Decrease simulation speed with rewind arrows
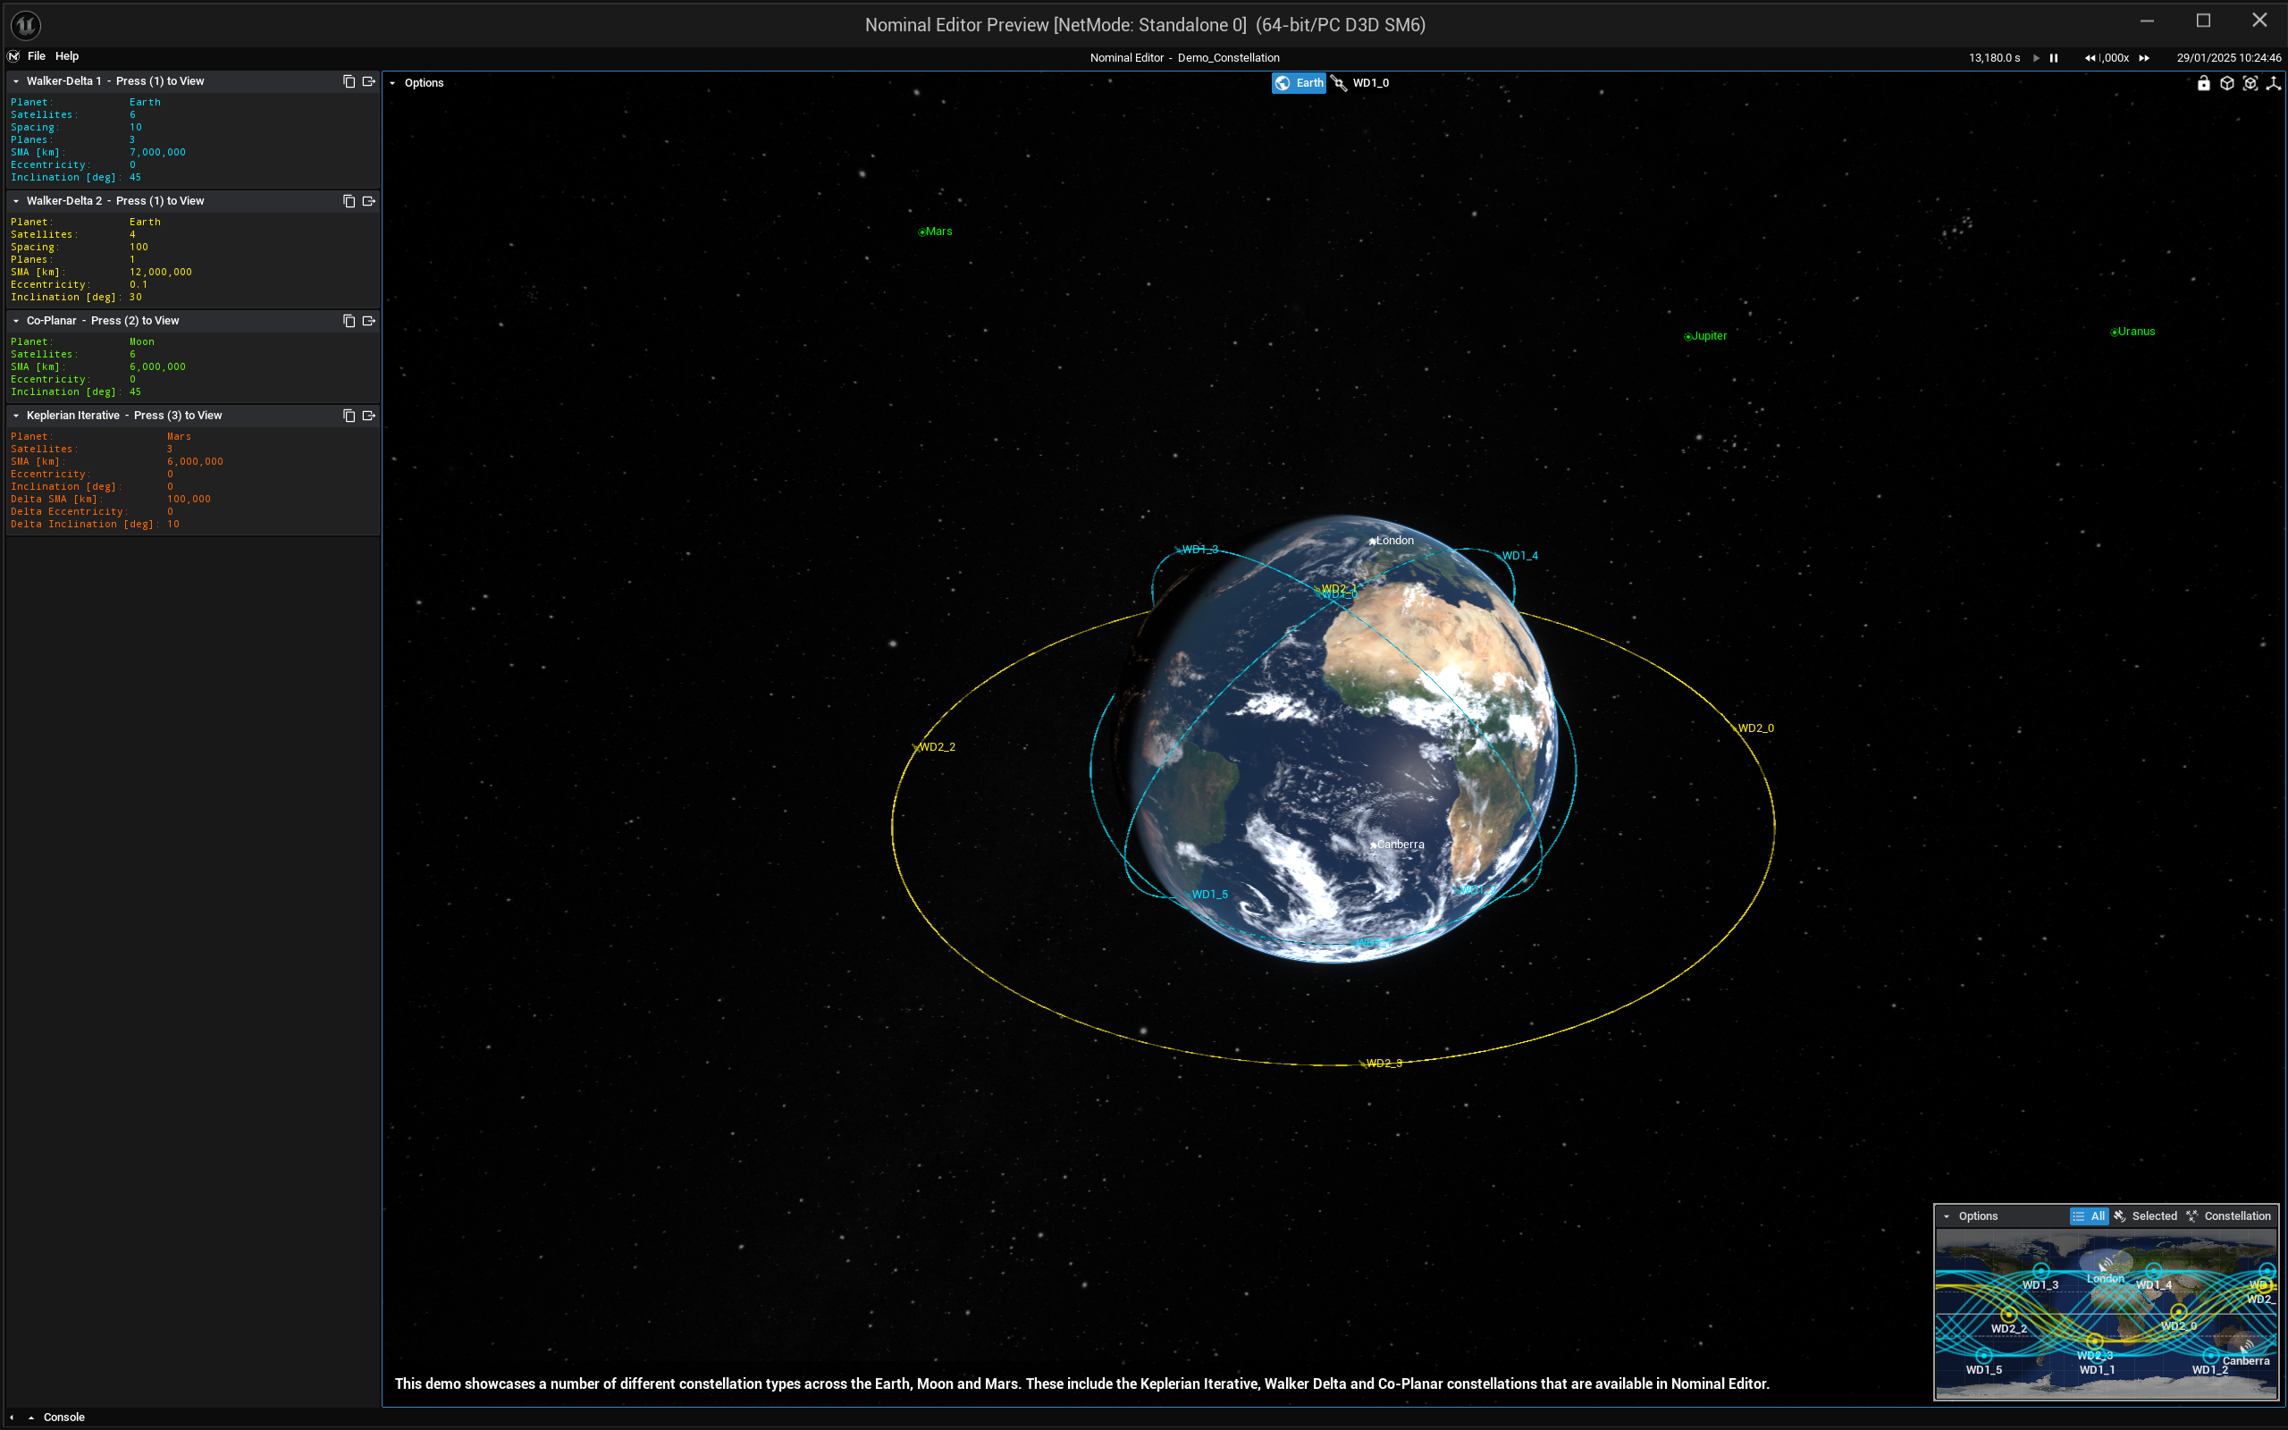2288x1430 pixels. pos(2090,58)
